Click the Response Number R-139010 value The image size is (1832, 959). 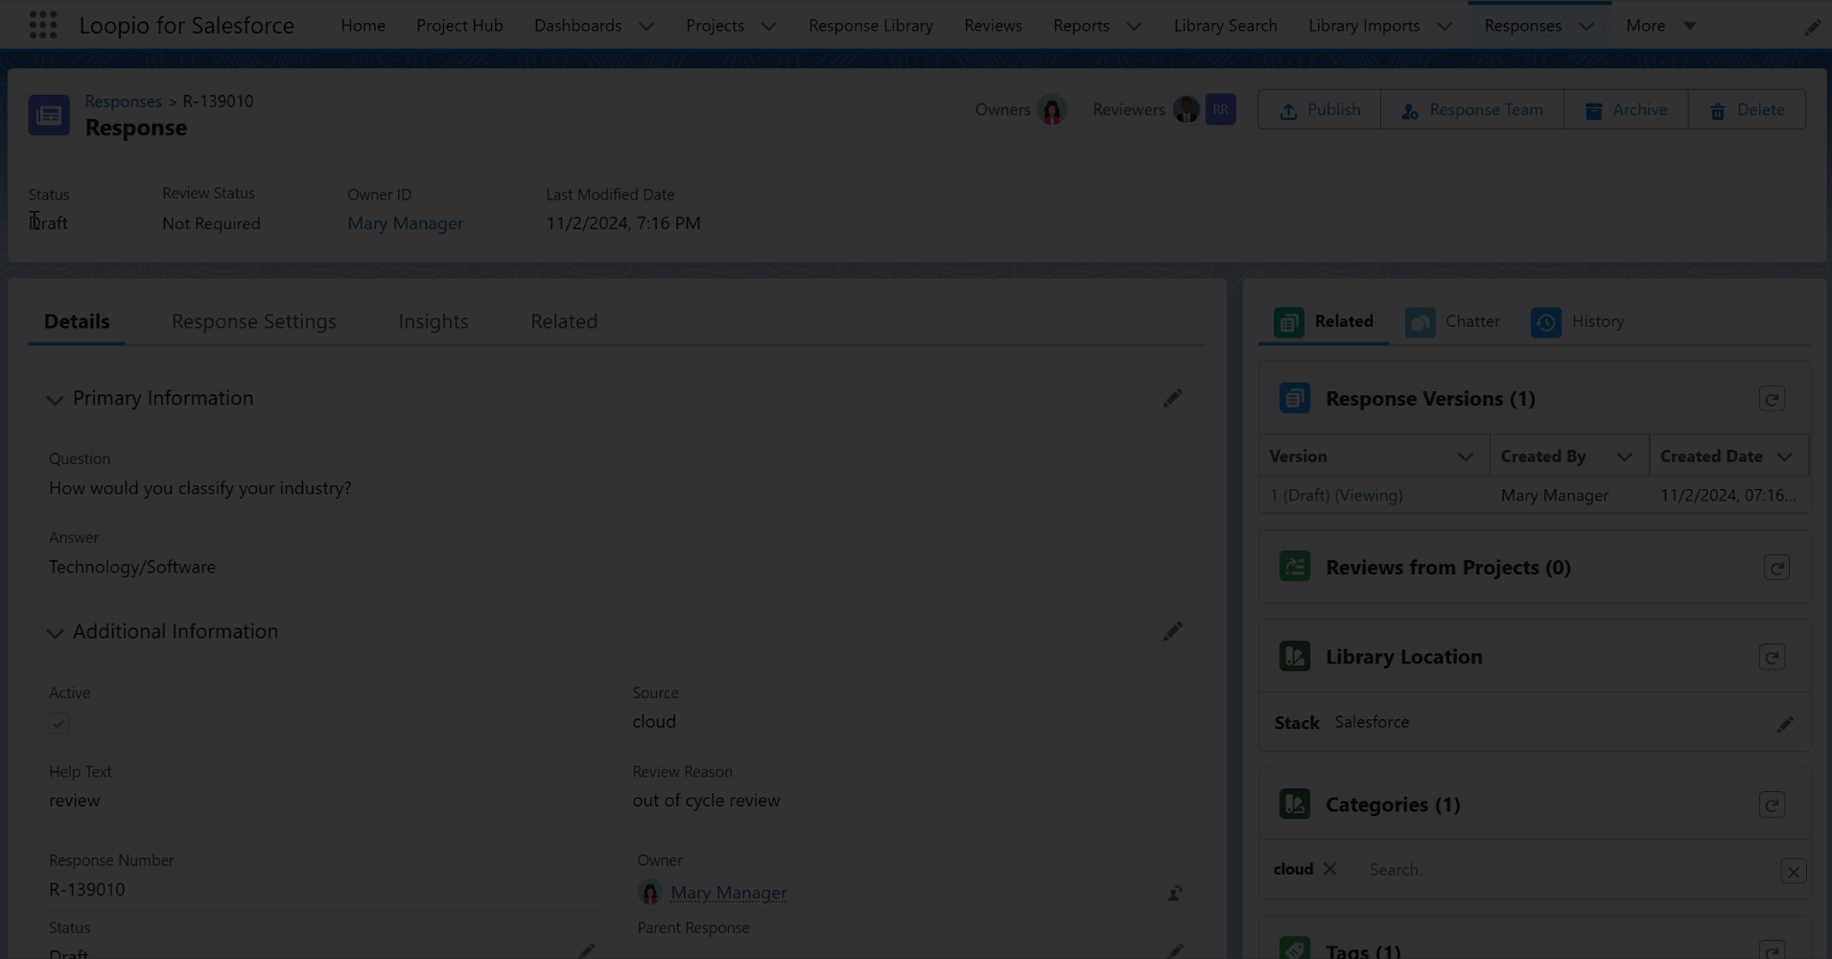point(87,889)
